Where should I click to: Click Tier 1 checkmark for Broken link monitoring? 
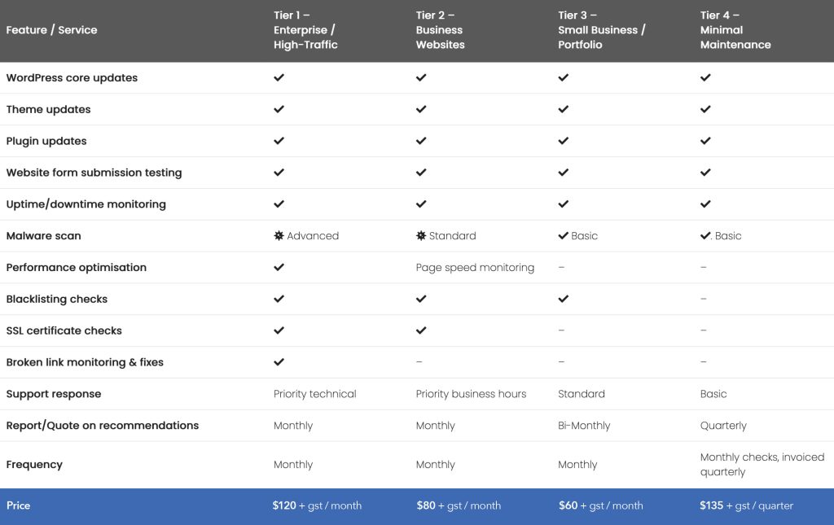[279, 362]
